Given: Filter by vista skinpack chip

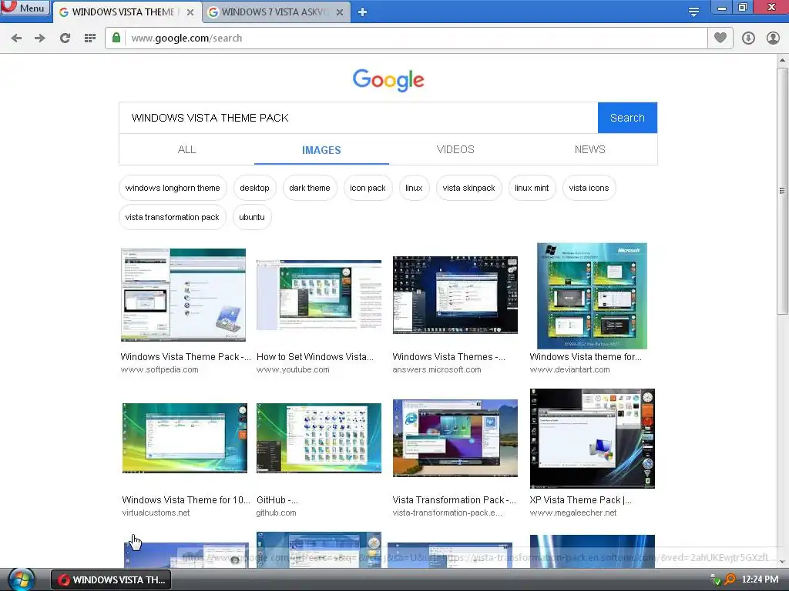Looking at the screenshot, I should coord(469,188).
